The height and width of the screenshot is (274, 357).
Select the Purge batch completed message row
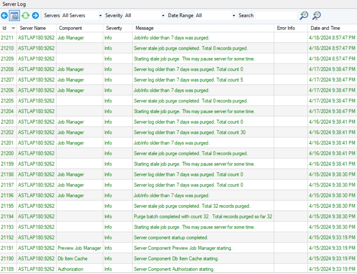(x=203, y=216)
